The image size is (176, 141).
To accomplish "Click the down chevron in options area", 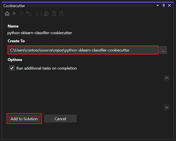I will 167,107.
